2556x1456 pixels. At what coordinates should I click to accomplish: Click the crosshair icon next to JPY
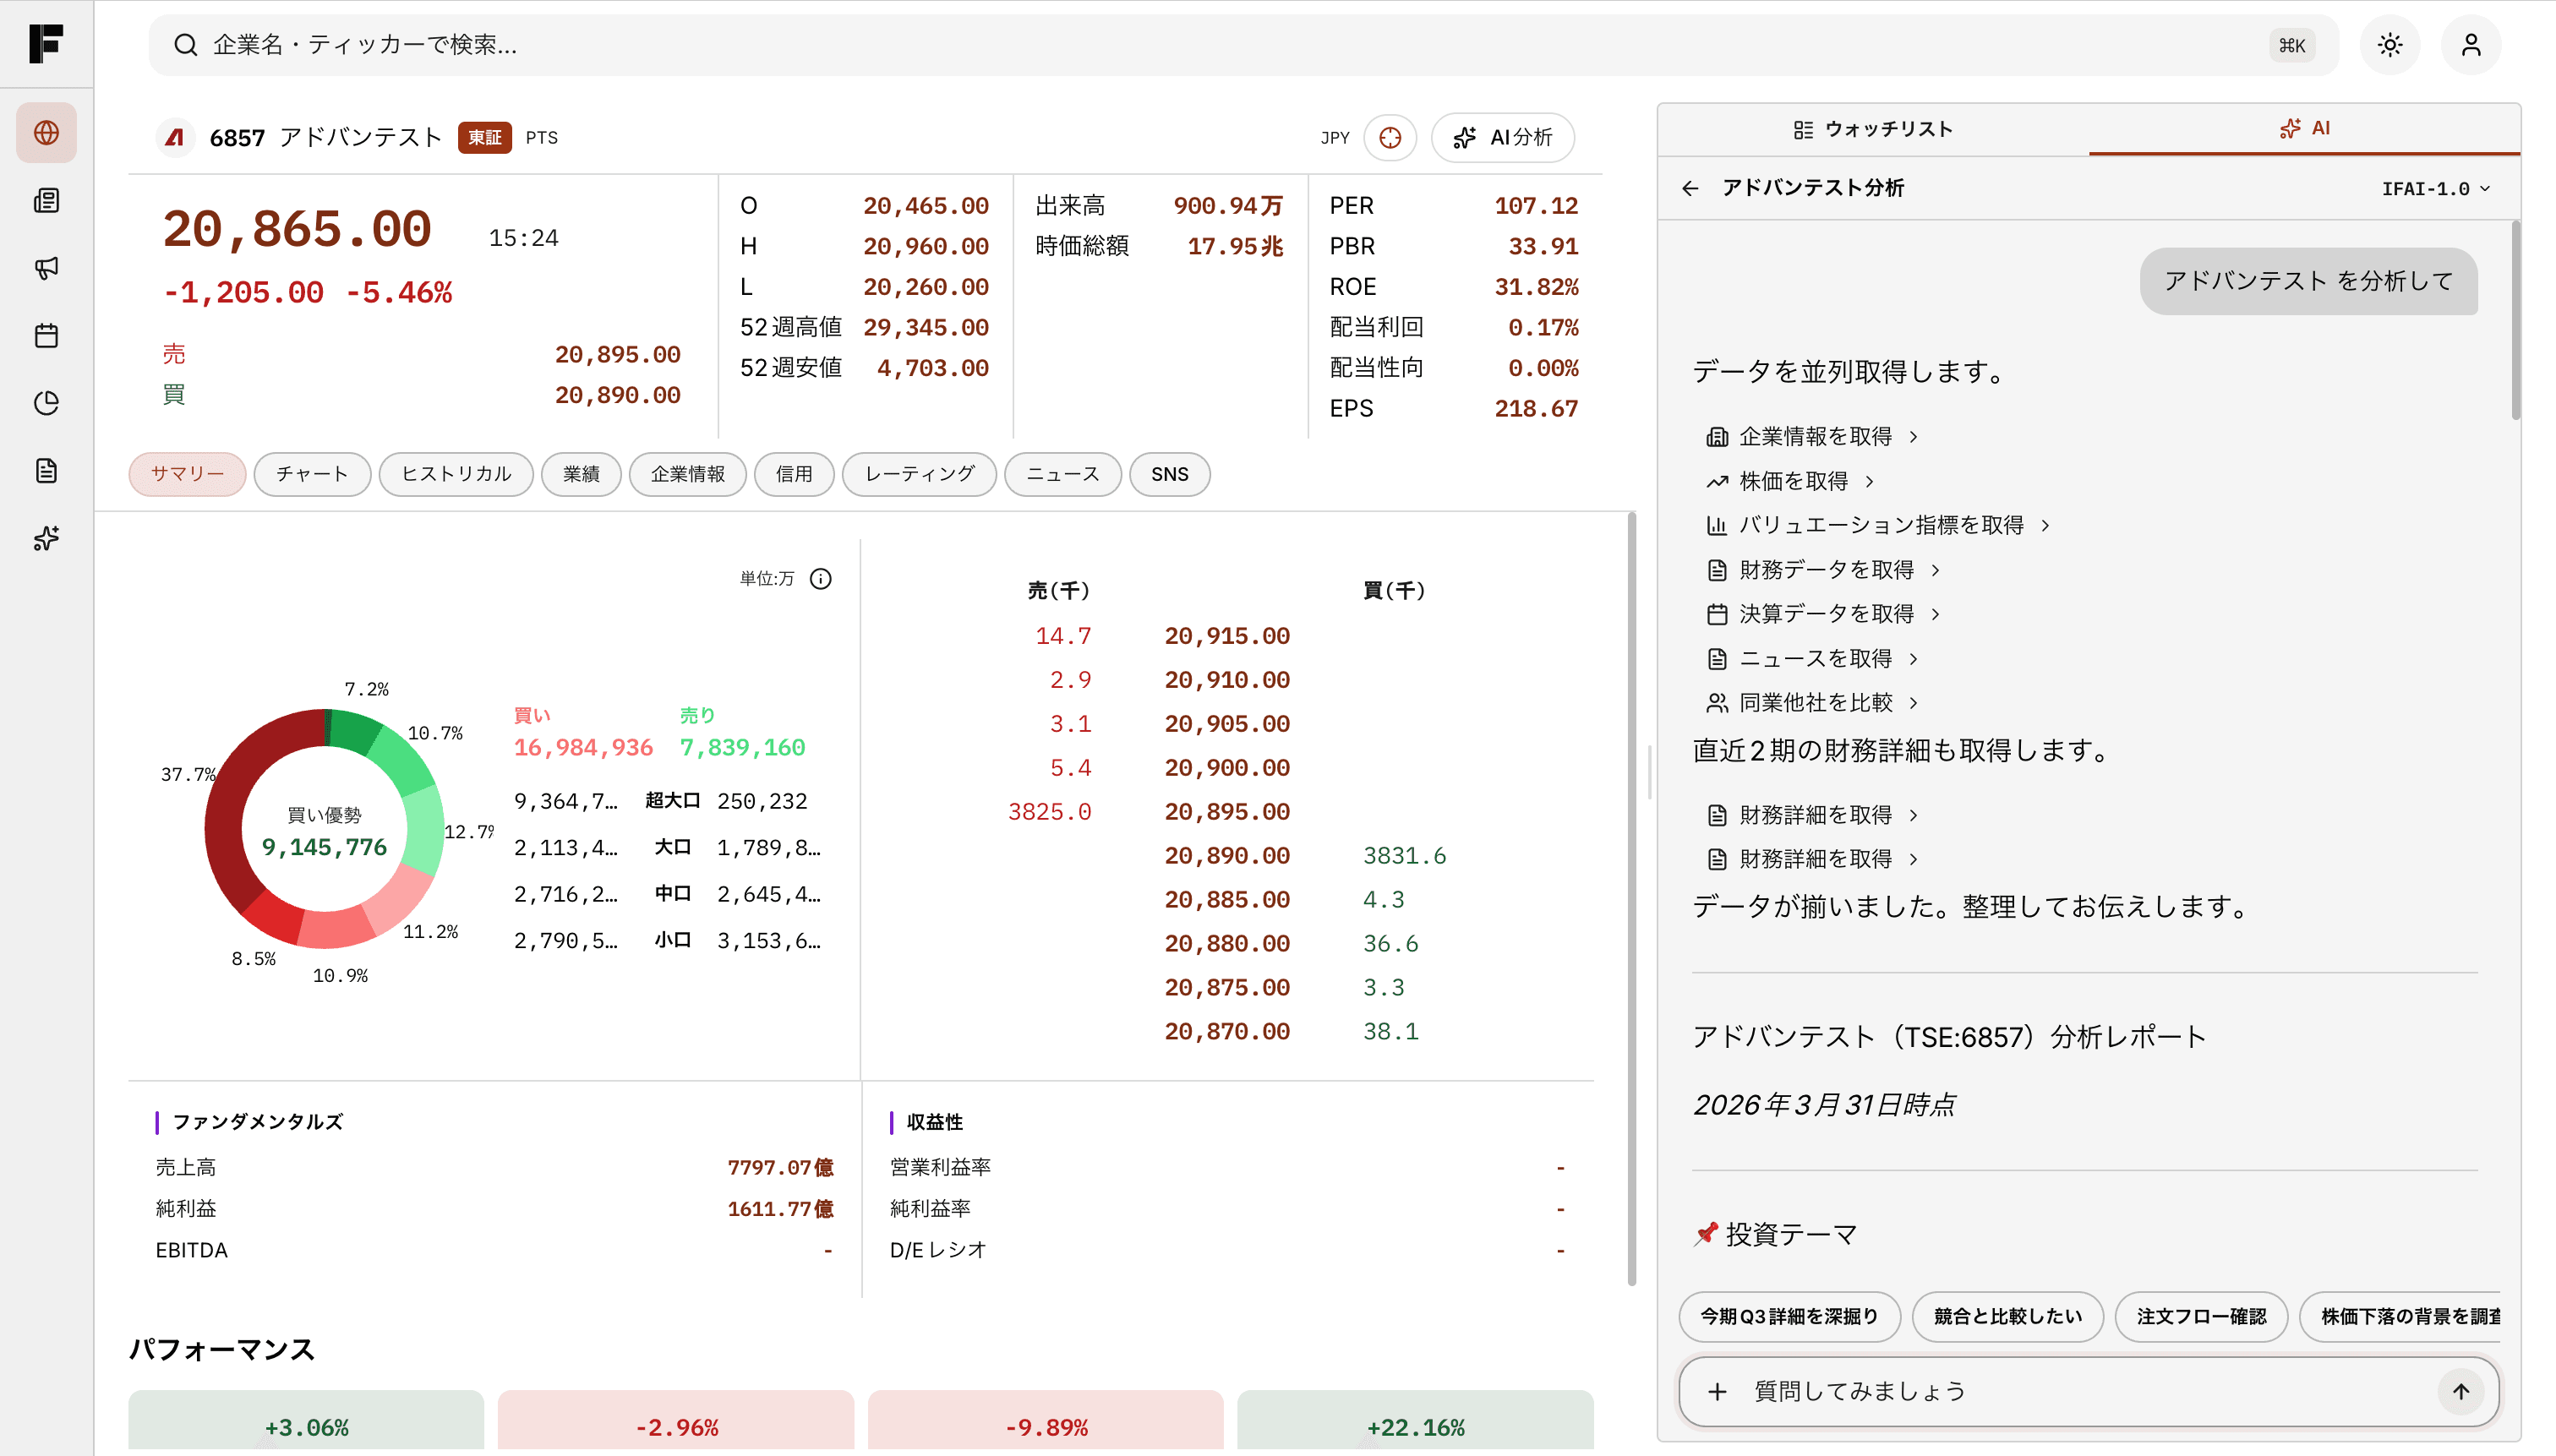(1391, 137)
